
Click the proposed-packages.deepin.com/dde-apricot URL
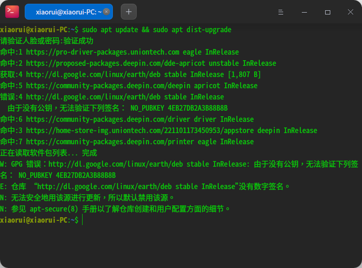115,63
